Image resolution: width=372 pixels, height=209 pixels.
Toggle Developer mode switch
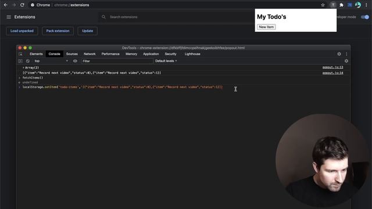click(365, 17)
